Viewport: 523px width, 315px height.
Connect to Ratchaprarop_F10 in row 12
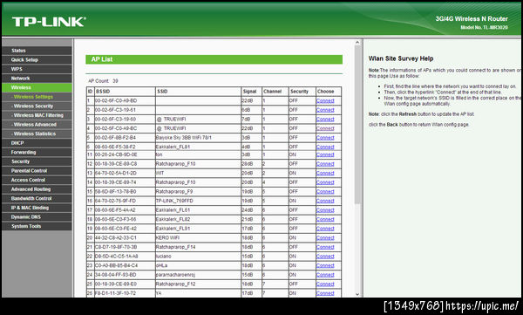[325, 164]
